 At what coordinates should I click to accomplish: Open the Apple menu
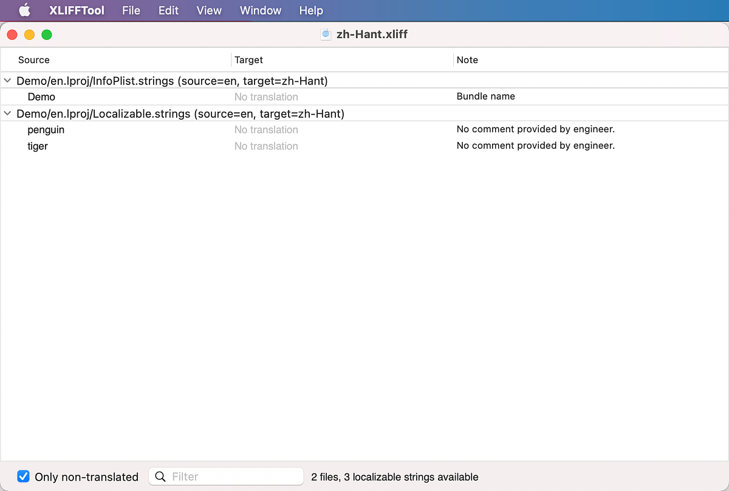[23, 10]
